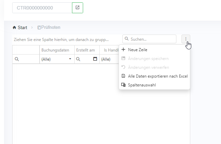This screenshot has width=221, height=144.
Task: Open the Prüfnoten breadcrumb
Action: (x=49, y=27)
